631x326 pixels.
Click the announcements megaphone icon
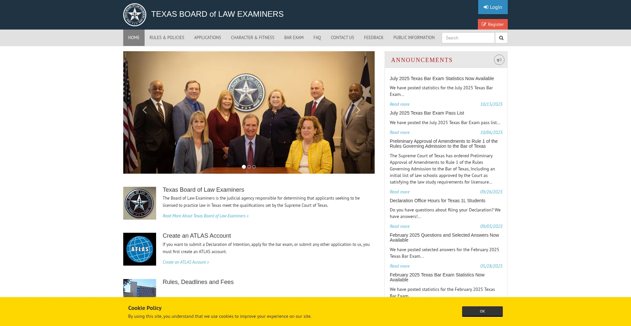pyautogui.click(x=499, y=60)
